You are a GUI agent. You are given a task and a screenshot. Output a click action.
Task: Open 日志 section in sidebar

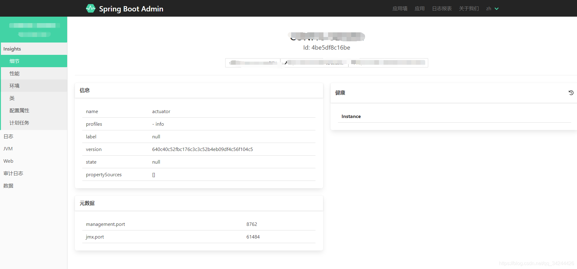[x=34, y=136]
